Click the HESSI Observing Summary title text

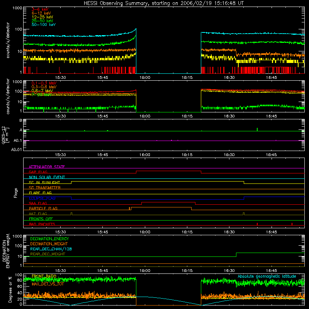click(x=163, y=3)
